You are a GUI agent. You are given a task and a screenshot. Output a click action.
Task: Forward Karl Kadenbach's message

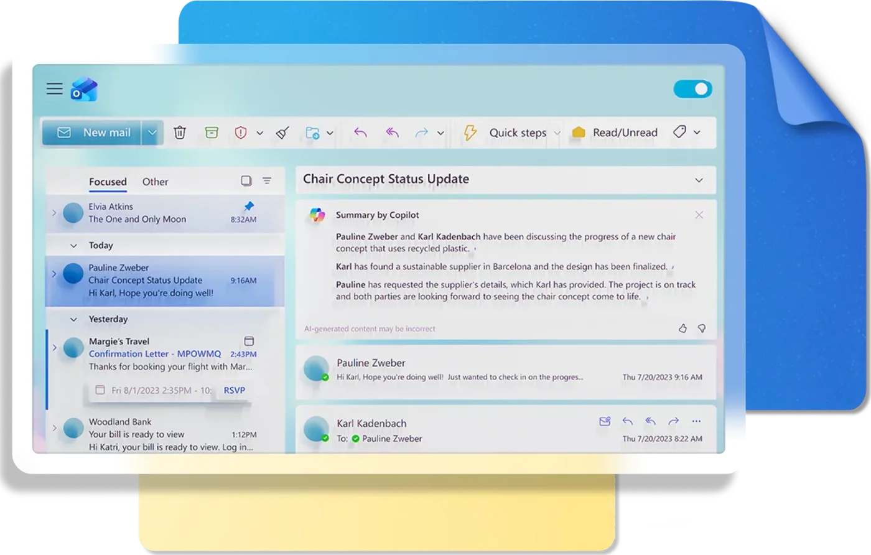pos(673,421)
